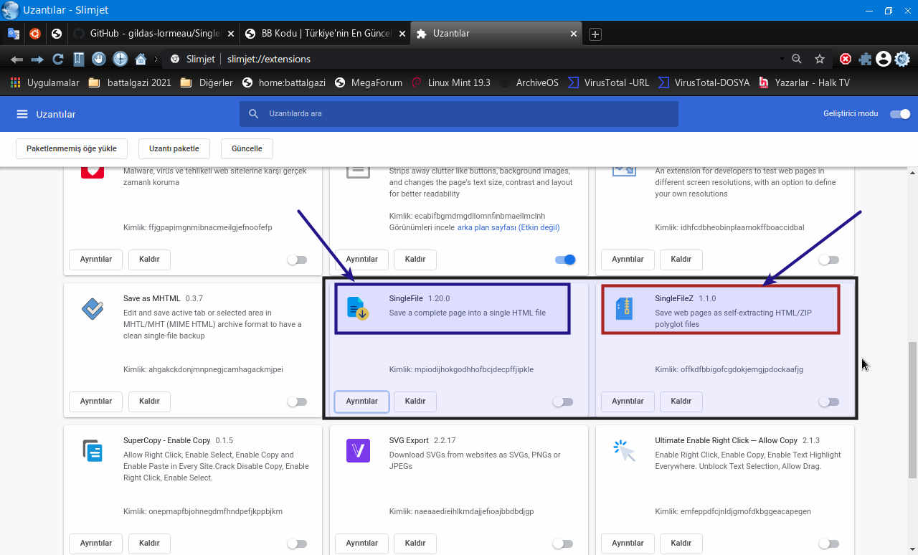Open the pinned Google Translate tab
The height and width of the screenshot is (555, 918).
[x=14, y=33]
